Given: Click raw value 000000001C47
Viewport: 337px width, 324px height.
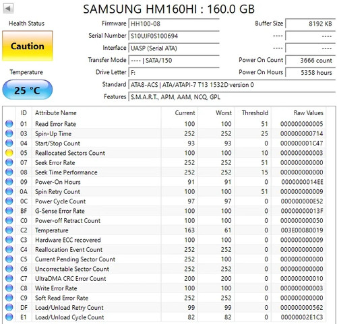Looking at the screenshot, I should 302,143.
